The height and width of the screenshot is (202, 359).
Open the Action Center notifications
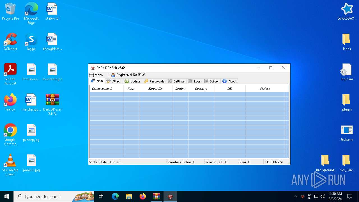tap(350, 196)
